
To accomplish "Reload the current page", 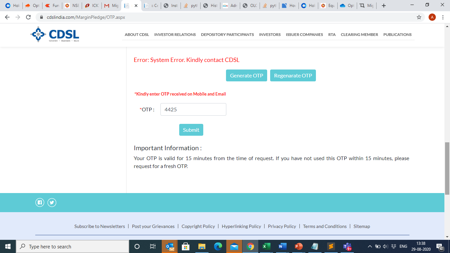I will [x=28, y=17].
